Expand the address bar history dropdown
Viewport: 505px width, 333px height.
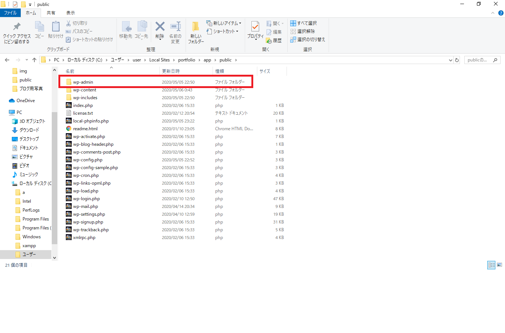tap(450, 60)
